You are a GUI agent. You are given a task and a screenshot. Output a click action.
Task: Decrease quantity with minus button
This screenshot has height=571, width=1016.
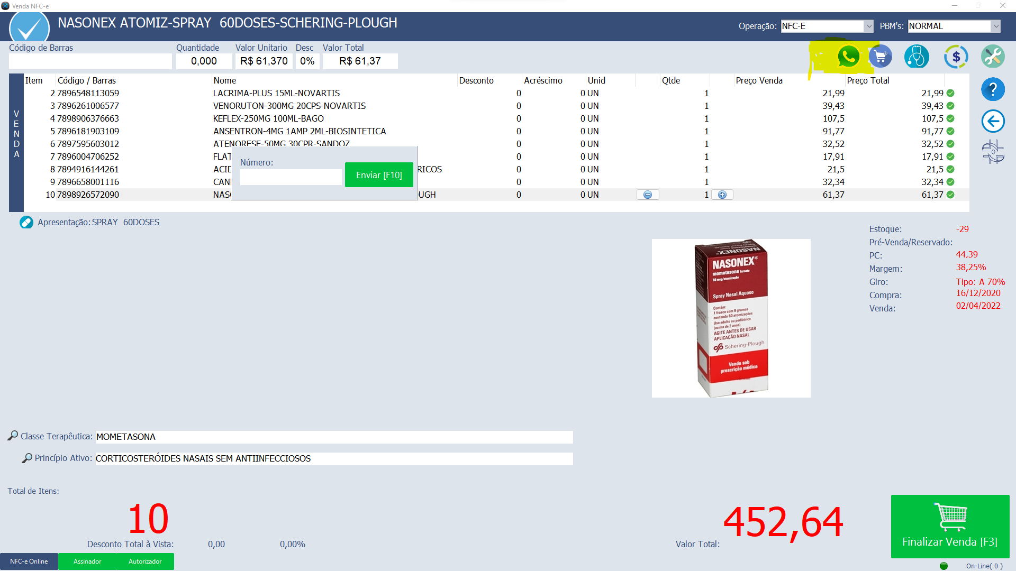[x=647, y=195]
